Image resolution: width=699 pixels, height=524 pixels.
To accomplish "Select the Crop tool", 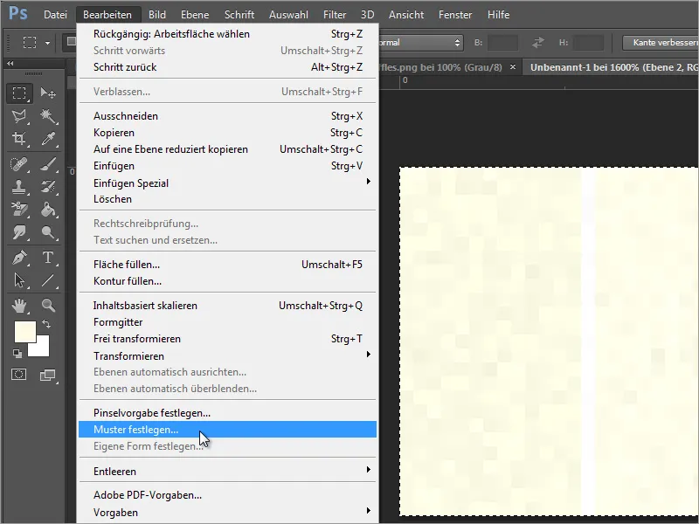I will tap(19, 139).
